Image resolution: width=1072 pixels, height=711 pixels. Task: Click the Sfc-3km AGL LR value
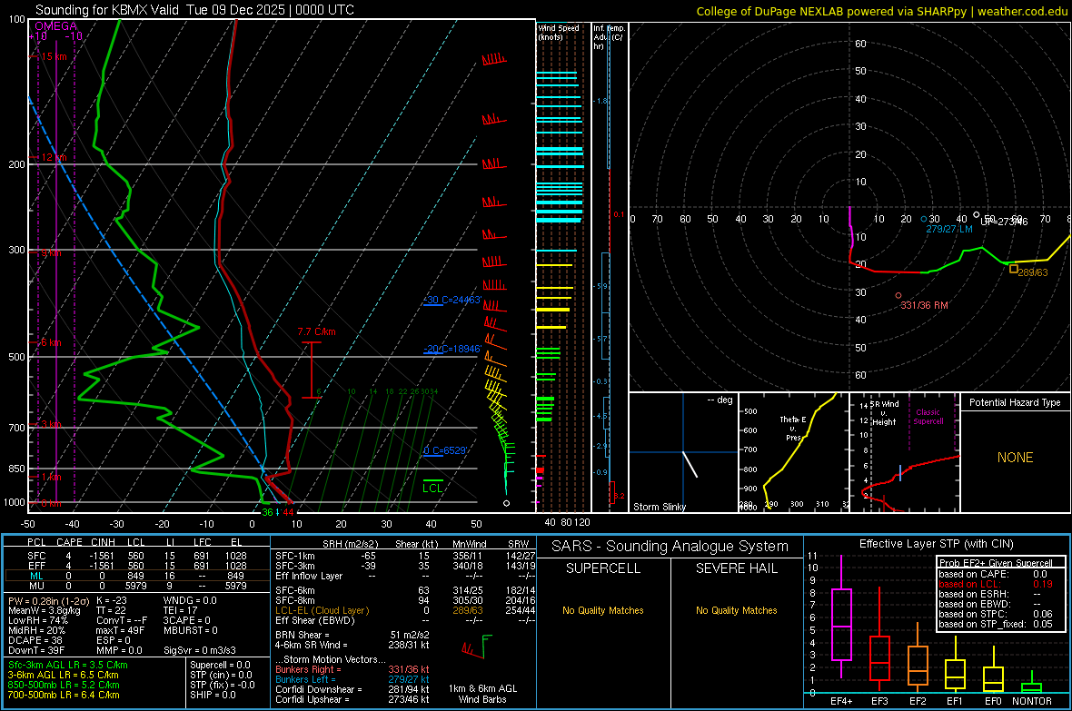point(68,665)
